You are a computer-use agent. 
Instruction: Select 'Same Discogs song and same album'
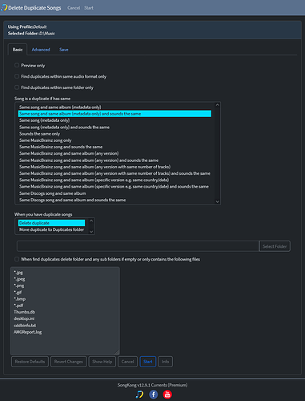pyautogui.click(x=114, y=193)
